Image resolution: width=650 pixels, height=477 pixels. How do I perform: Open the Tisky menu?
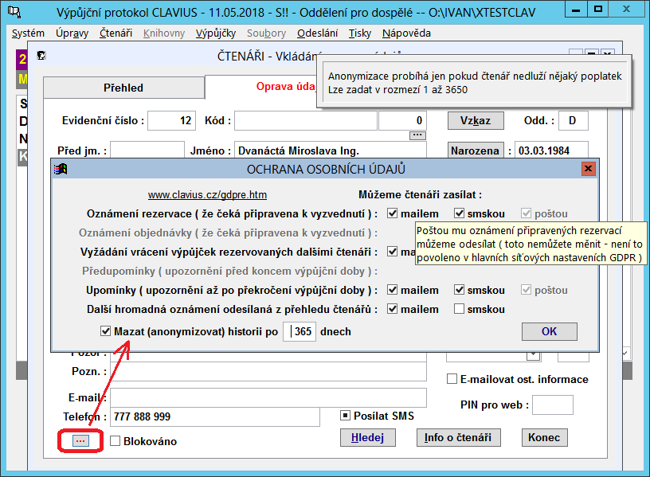(x=360, y=33)
